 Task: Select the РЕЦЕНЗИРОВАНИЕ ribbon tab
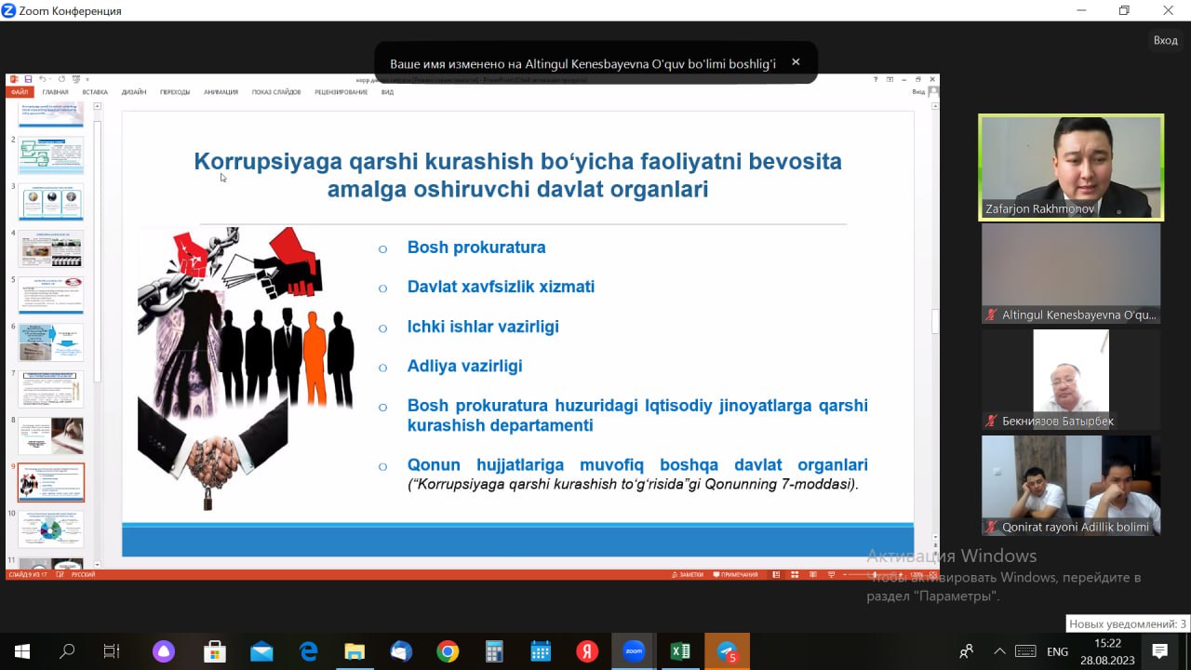[x=341, y=92]
